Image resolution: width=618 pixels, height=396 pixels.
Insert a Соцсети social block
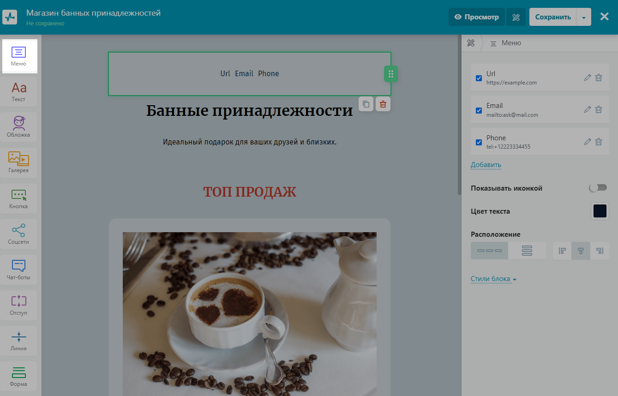[18, 234]
